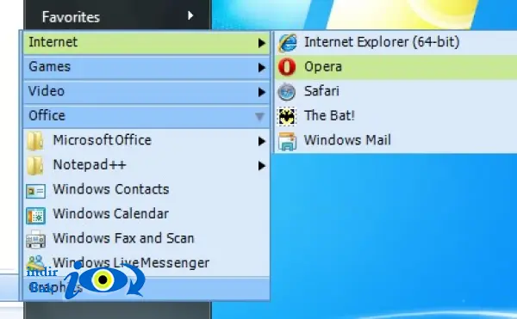Open the Internet Explorer icon
517x319 pixels.
287,43
